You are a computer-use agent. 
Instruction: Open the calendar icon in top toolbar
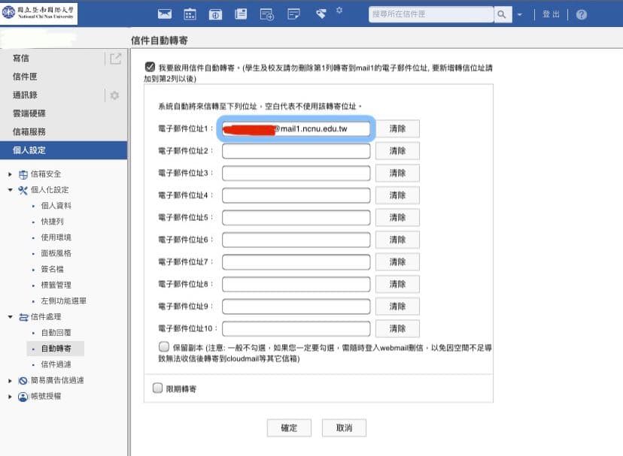(190, 14)
